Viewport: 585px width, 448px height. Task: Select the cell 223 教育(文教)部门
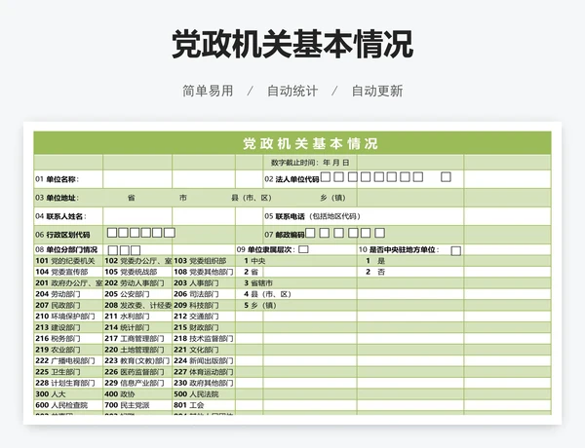pos(136,360)
